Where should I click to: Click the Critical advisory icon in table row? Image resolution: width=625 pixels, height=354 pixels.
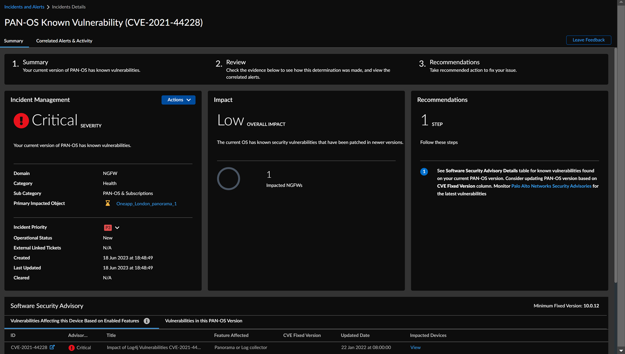click(x=71, y=348)
